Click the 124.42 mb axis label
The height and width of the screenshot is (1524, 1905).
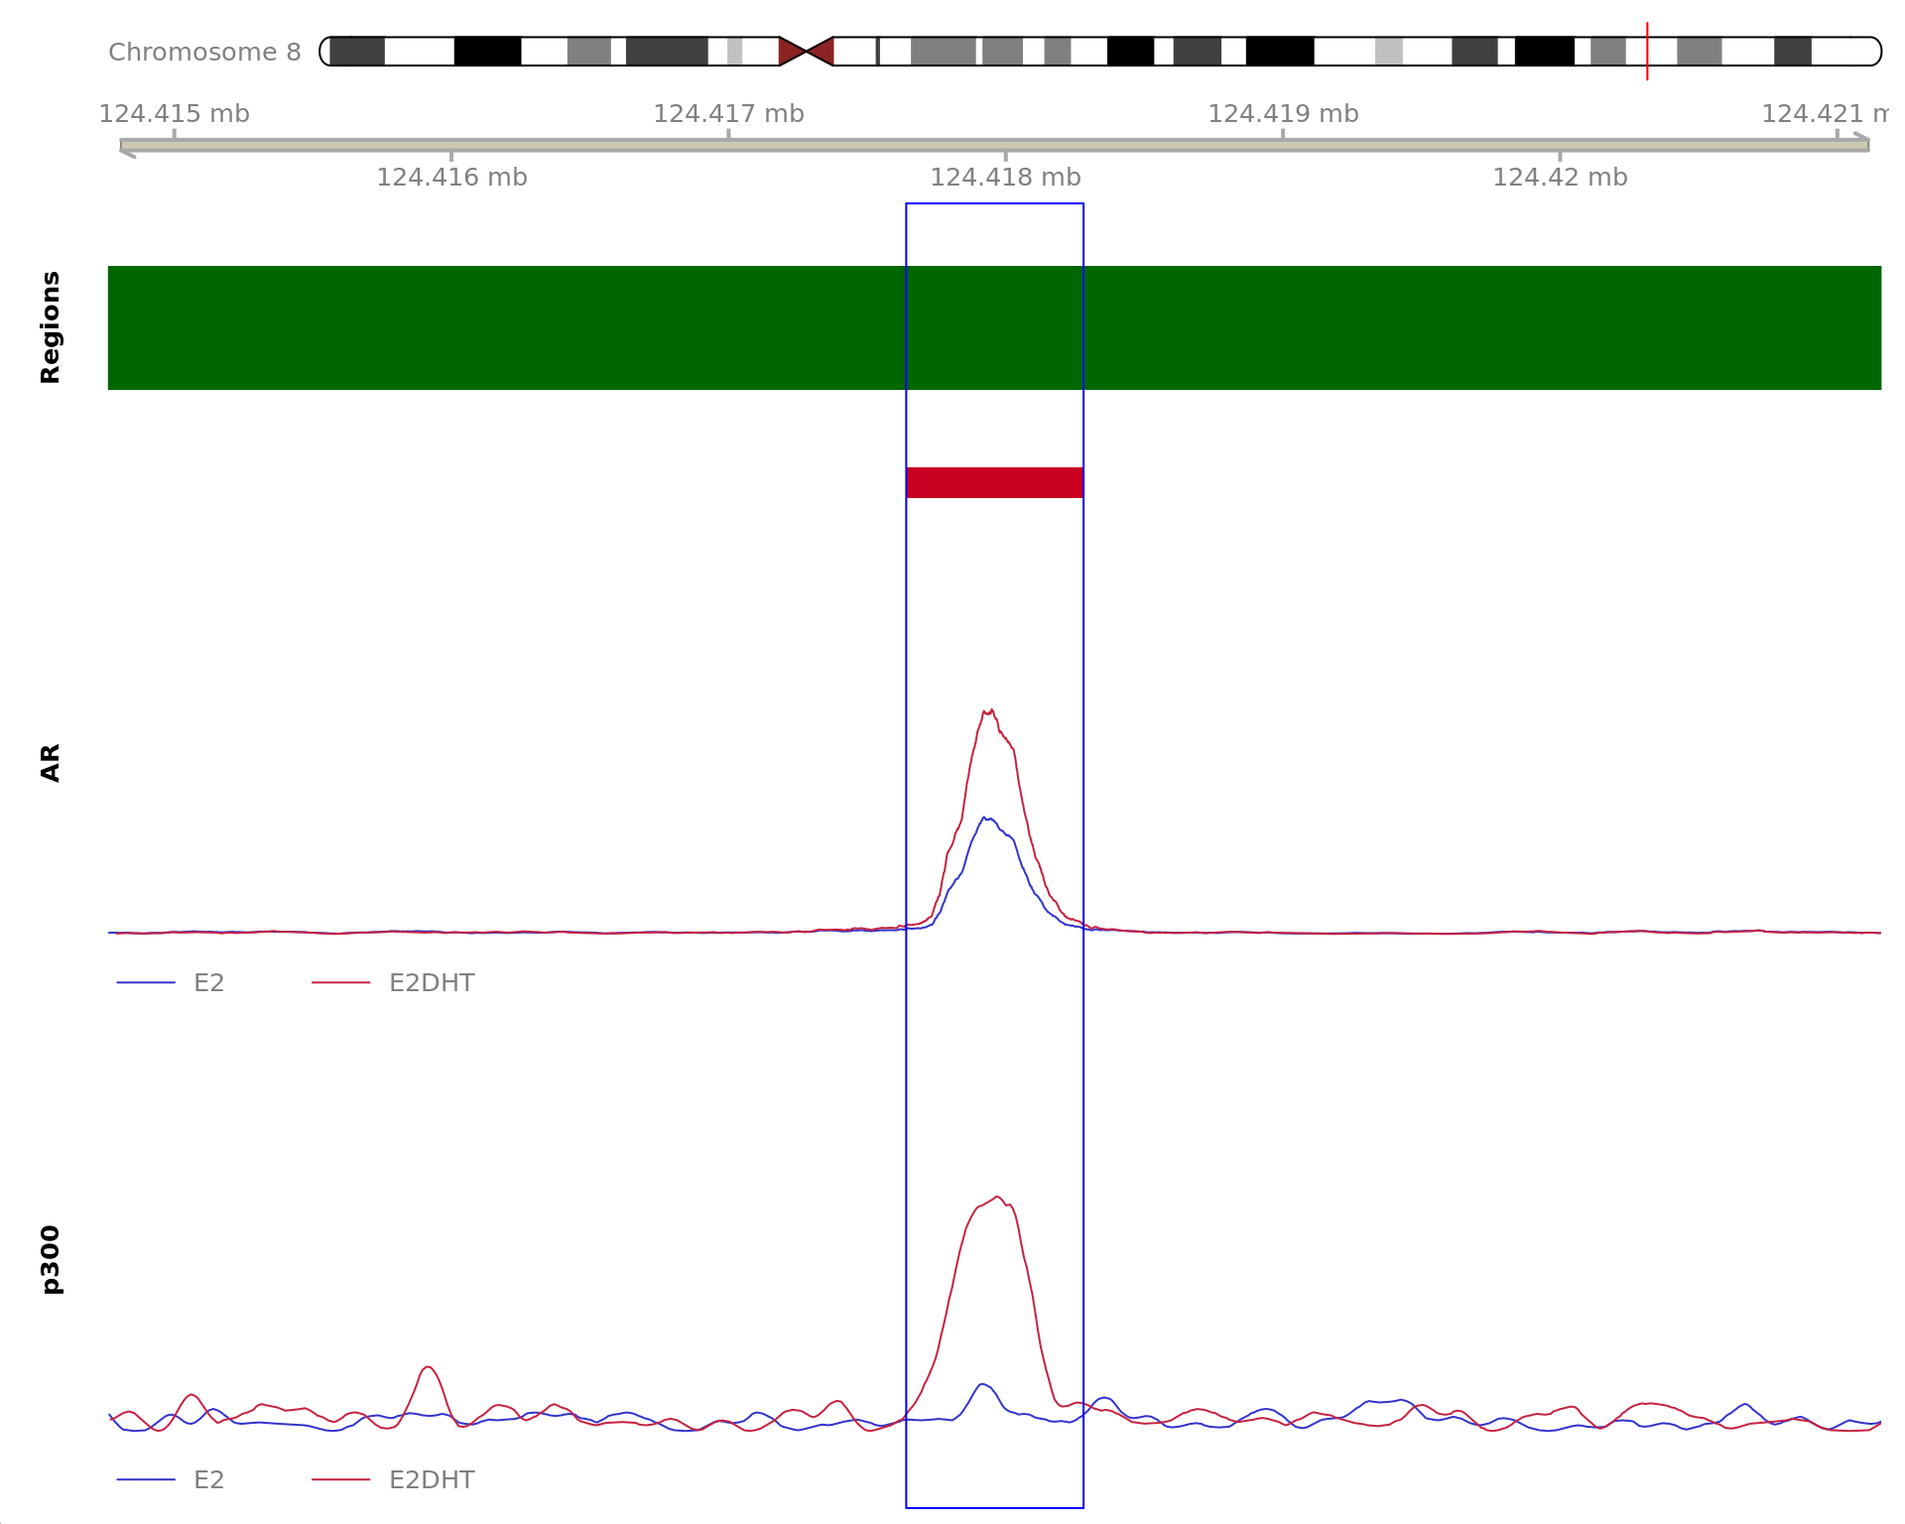pyautogui.click(x=1560, y=178)
